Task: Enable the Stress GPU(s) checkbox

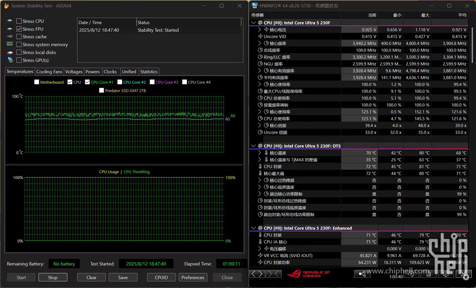Action: (x=19, y=60)
